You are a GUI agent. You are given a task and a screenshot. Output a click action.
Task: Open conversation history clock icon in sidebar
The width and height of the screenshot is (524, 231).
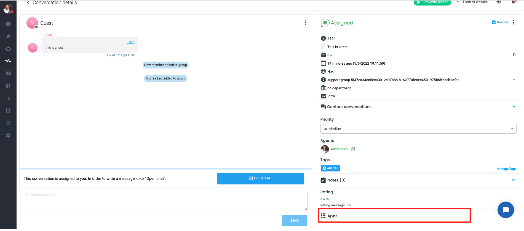(8, 123)
